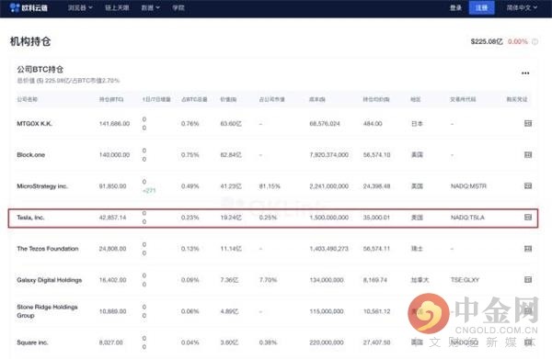Click the 7.70% market cap share

pyautogui.click(x=268, y=280)
